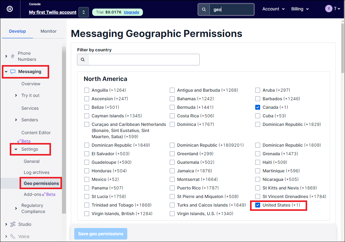The image size is (345, 242).
Task: Click the Phone Numbers hash icon
Action: coord(13,56)
